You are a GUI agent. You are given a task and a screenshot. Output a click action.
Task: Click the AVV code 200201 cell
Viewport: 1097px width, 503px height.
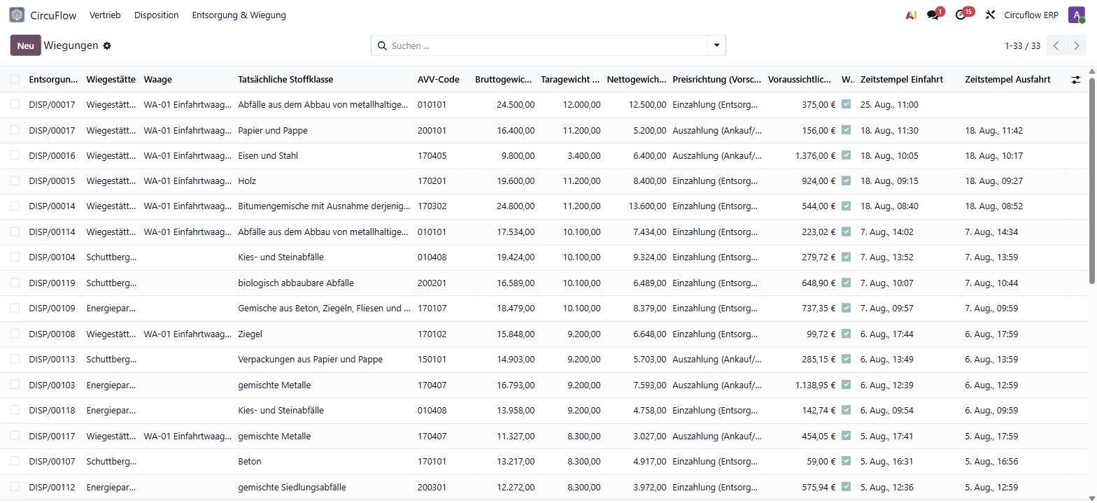coord(432,283)
